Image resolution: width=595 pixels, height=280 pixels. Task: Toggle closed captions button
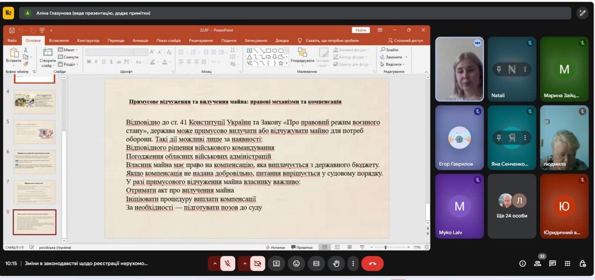click(x=317, y=263)
